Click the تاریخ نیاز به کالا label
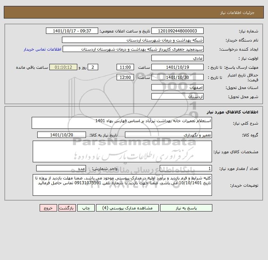The width and height of the screenshot is (268, 260). (x=104, y=135)
